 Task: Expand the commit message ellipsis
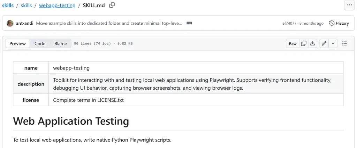189,23
